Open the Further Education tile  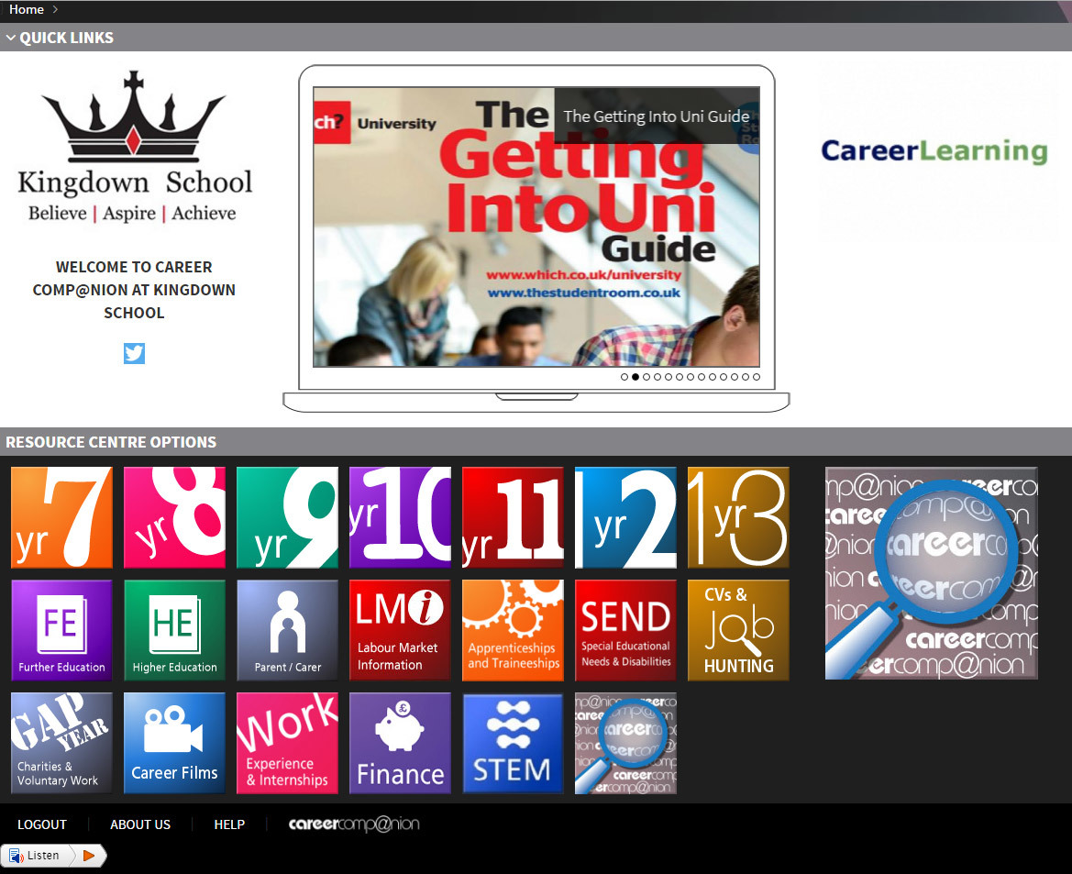[61, 631]
